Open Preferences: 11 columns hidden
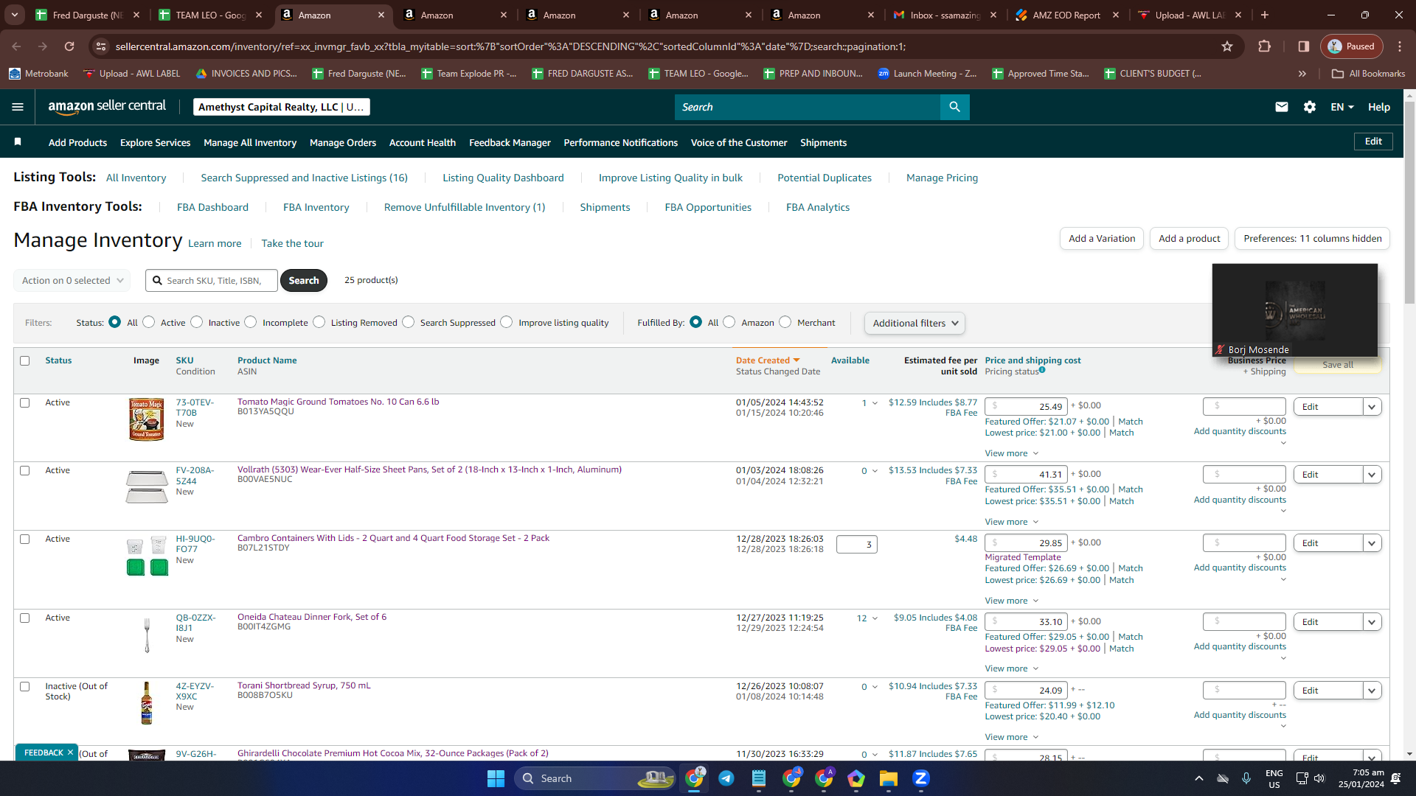 [1313, 239]
